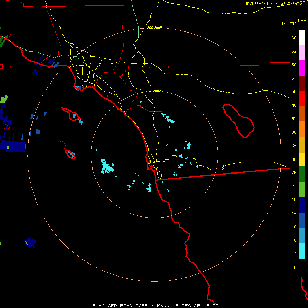Viewport: 308px width, 308px height.
Task: Click the cyan legend swatch
Action: (302, 251)
